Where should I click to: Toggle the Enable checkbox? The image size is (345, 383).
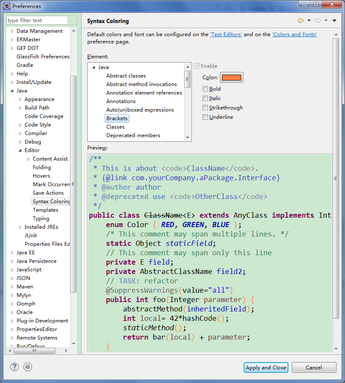point(197,66)
